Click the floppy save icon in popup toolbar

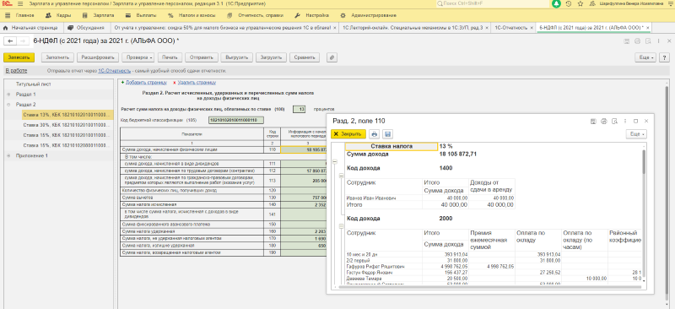coord(387,134)
